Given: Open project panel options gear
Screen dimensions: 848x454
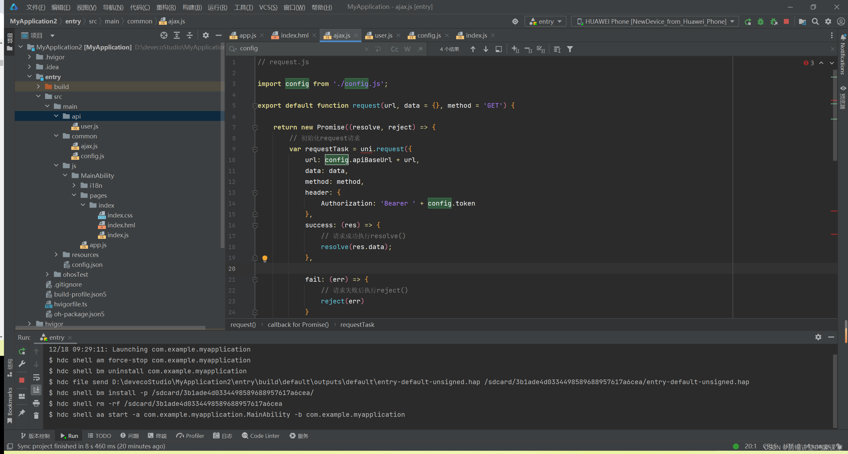Looking at the screenshot, I should pos(206,35).
